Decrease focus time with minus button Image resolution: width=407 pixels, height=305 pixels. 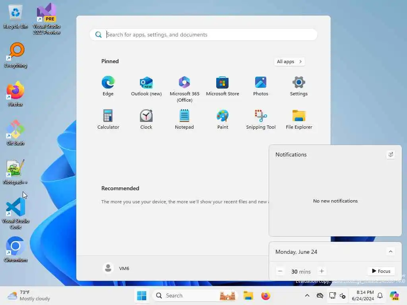(280, 271)
